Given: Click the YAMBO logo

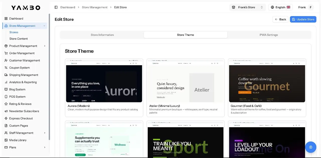Looking at the screenshot, I should point(26,8).
